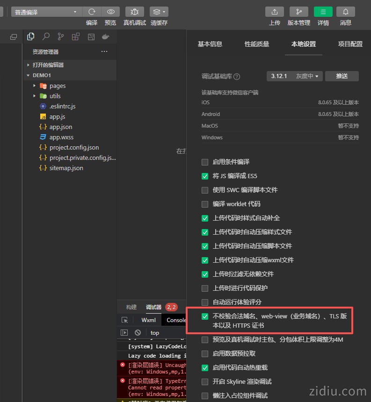Switch to the 基本信息 tab
The width and height of the screenshot is (371, 402).
pyautogui.click(x=210, y=44)
